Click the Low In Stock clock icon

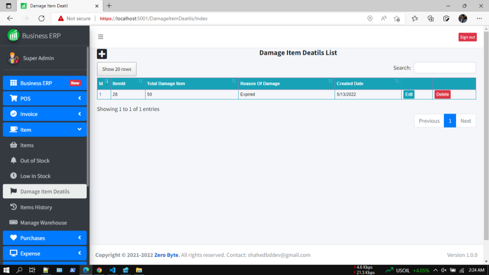click(x=14, y=176)
